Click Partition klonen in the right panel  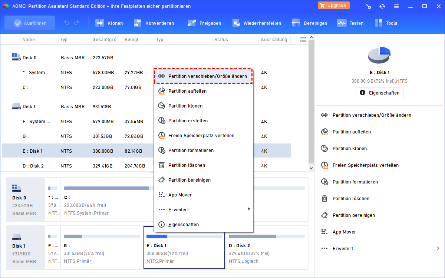pos(350,149)
